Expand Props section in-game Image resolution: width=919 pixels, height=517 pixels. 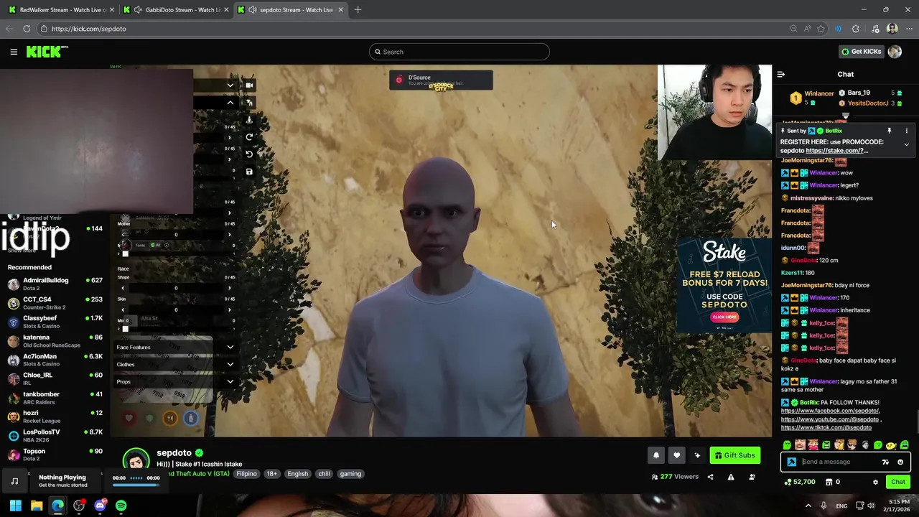pos(175,381)
